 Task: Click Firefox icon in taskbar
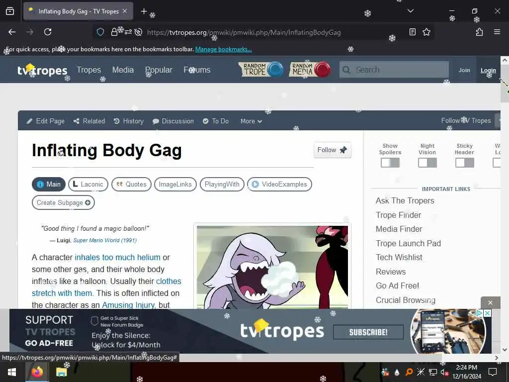[37, 372]
